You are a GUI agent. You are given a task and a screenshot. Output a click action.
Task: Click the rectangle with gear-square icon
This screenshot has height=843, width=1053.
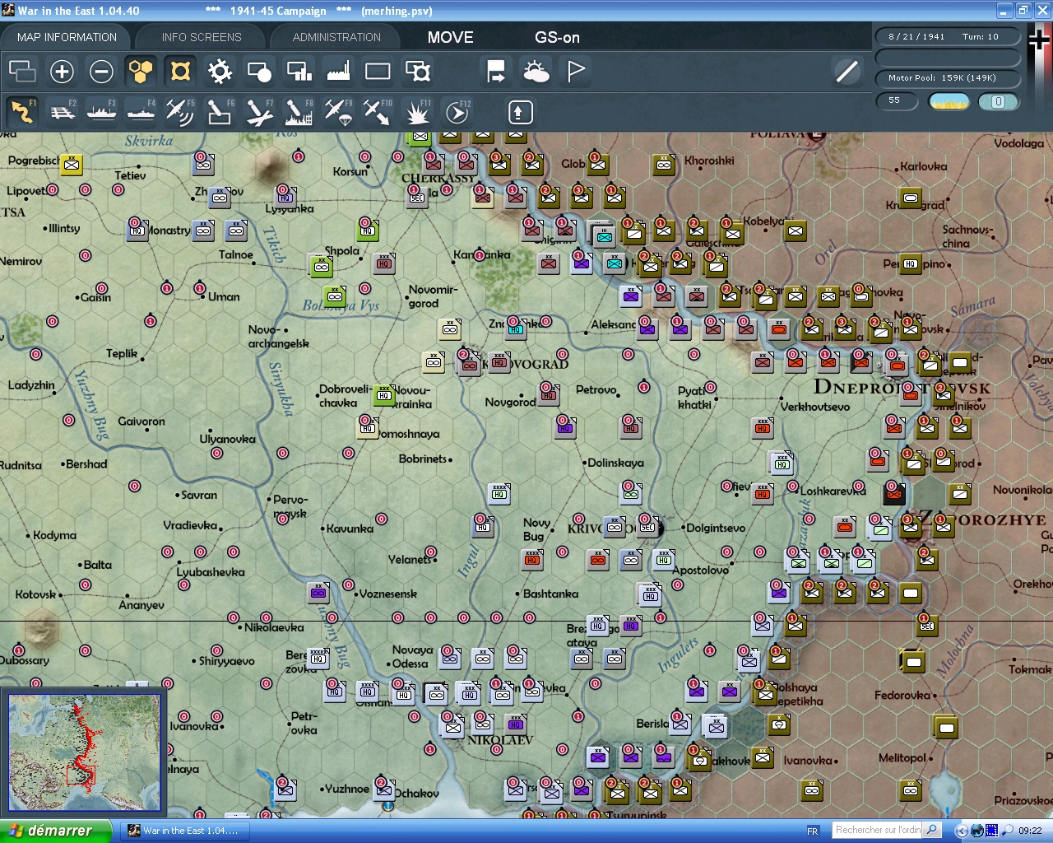tap(418, 72)
